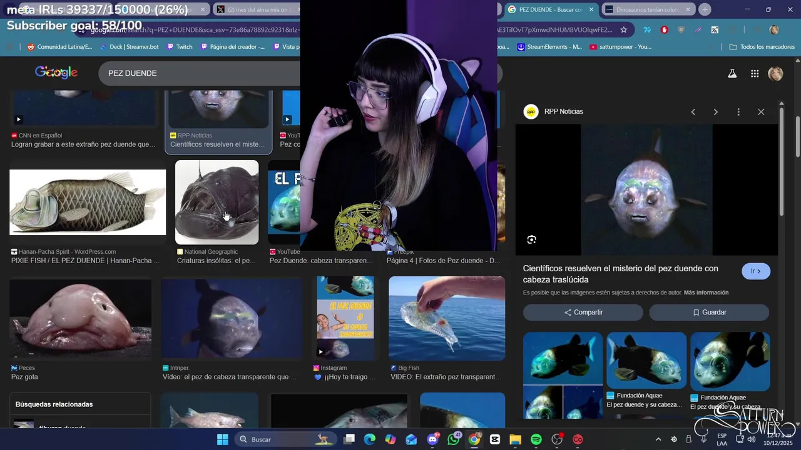Image resolution: width=801 pixels, height=450 pixels.
Task: Open Comunidad Latina bookmark
Action: point(59,47)
